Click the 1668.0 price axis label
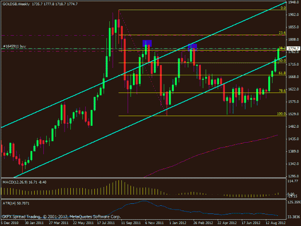Viewport: 301px width, 226px height. pos(294,77)
